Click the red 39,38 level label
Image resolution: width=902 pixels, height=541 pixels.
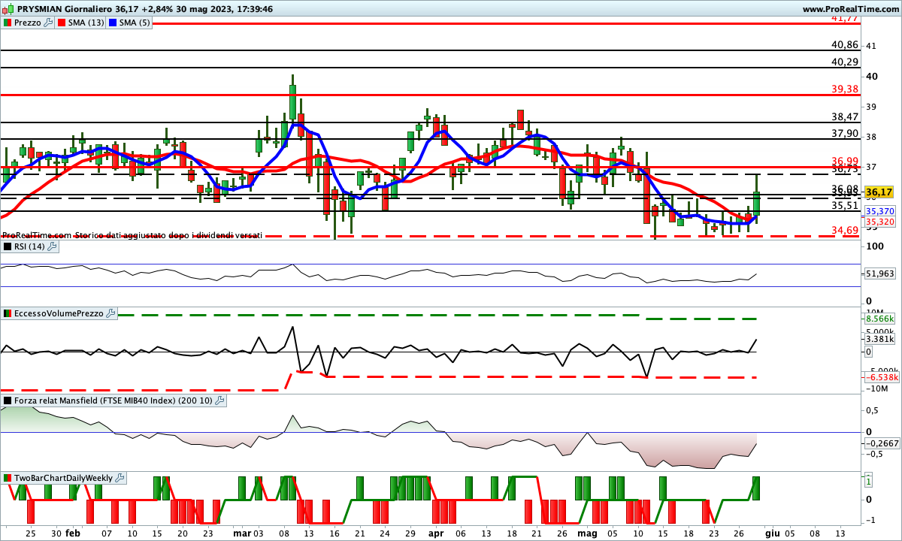tap(845, 89)
